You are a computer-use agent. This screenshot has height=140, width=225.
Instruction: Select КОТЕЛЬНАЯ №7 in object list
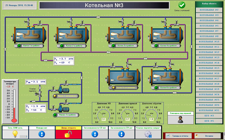(x=209, y=31)
